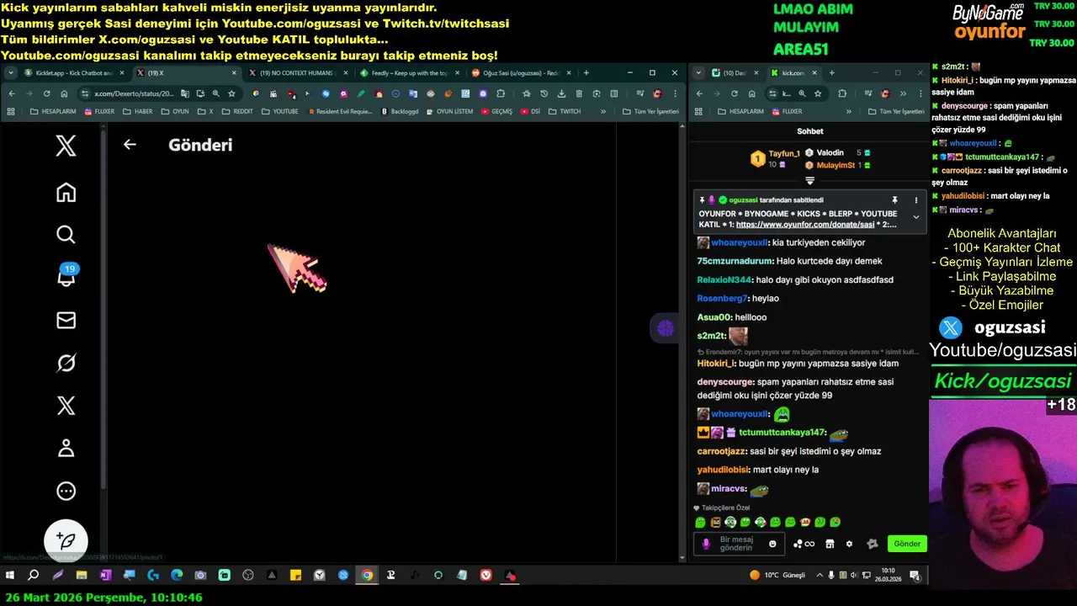Open HABER bookmark folder
The width and height of the screenshot is (1077, 606).
[137, 111]
